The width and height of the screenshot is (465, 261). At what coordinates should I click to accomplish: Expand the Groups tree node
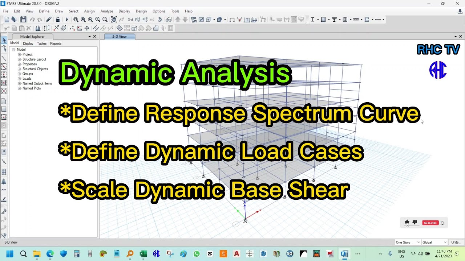tap(19, 74)
